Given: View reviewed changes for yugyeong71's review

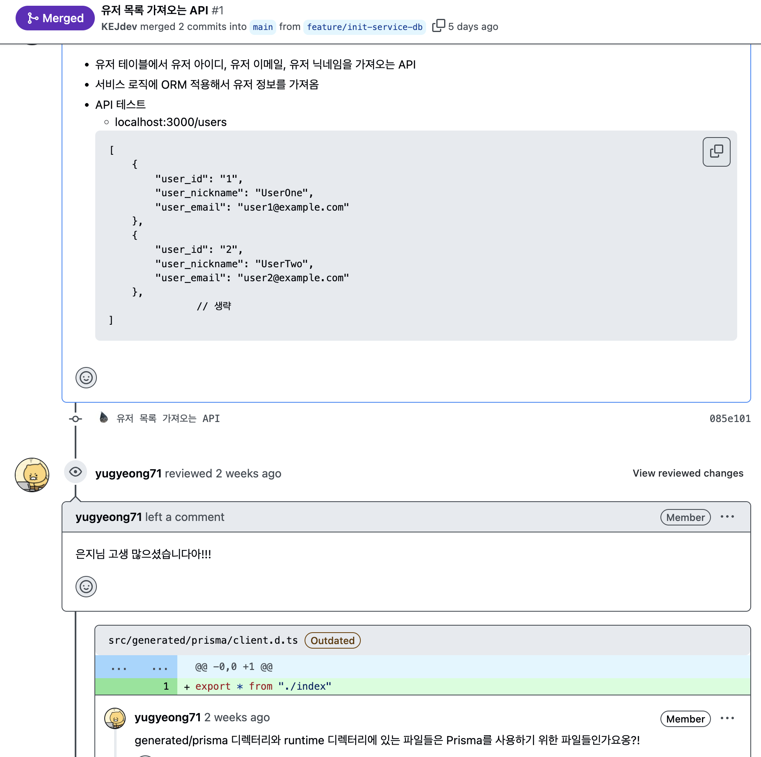Looking at the screenshot, I should 688,473.
